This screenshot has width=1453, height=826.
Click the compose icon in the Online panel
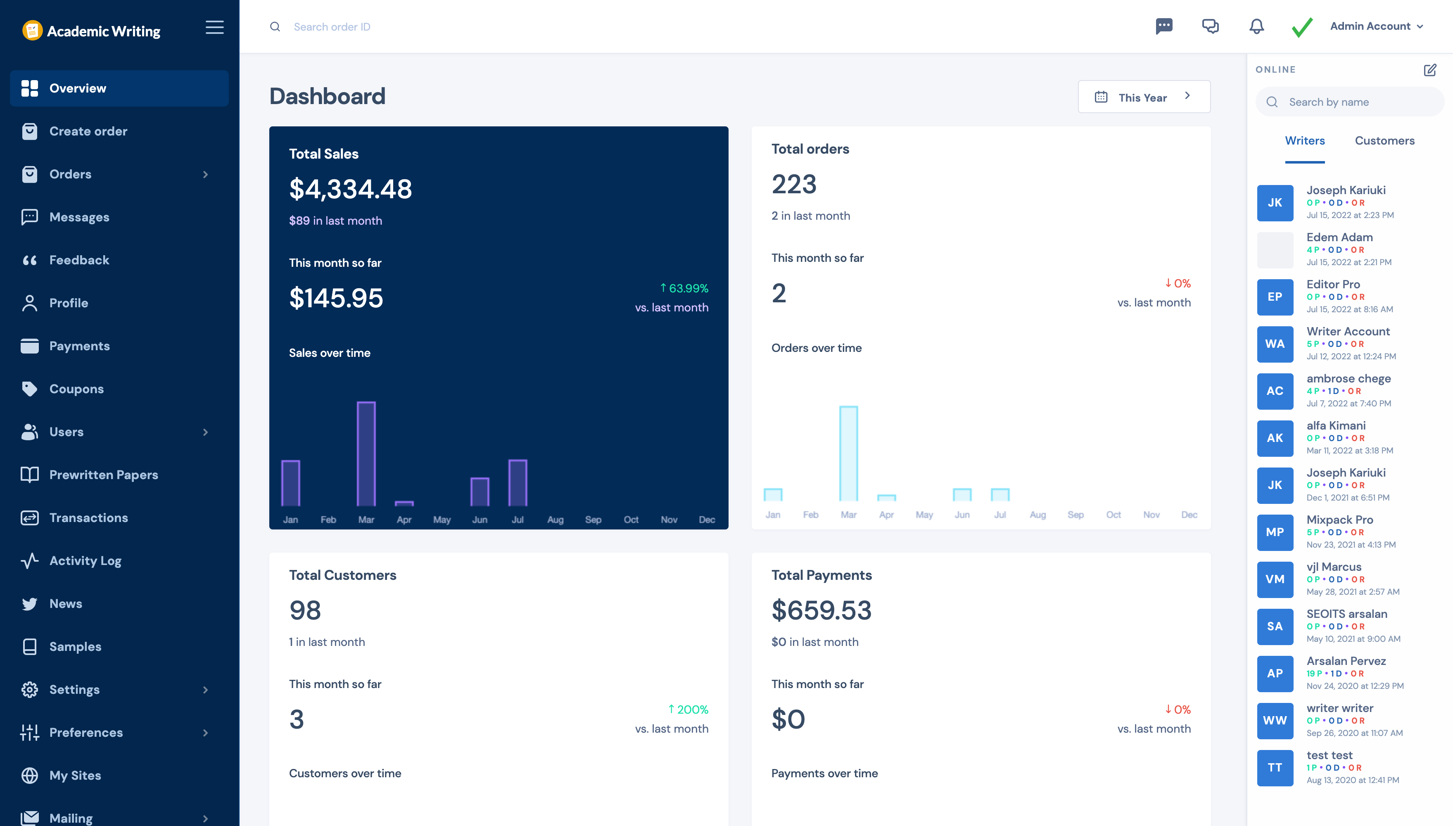click(x=1430, y=69)
